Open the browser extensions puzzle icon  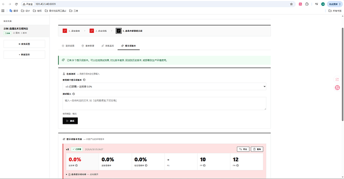[x=307, y=4]
